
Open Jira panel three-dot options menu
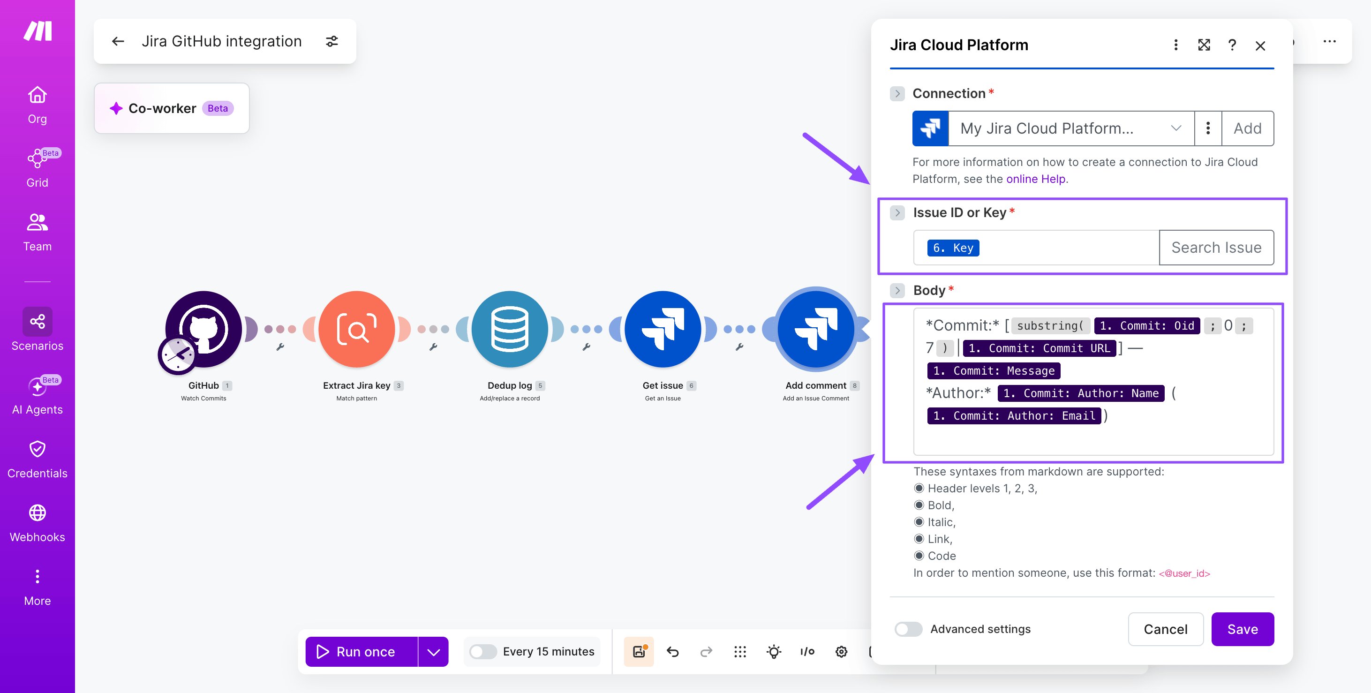pyautogui.click(x=1175, y=45)
